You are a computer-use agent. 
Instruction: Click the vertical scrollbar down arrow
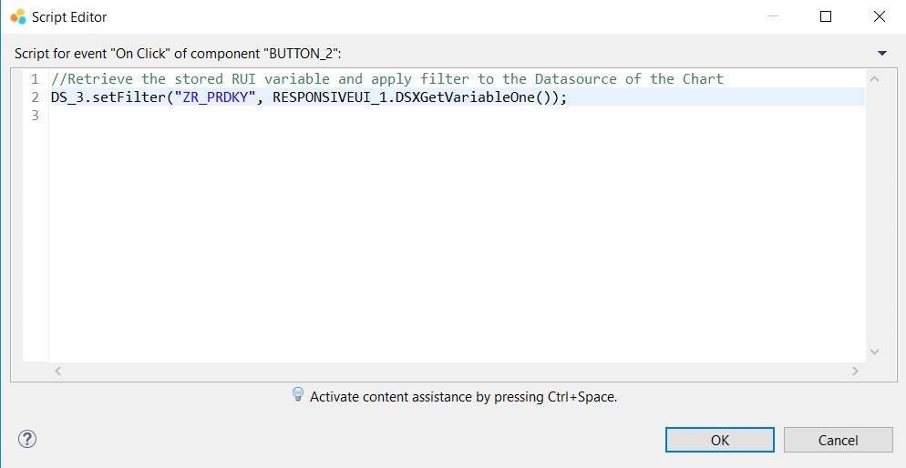(875, 351)
